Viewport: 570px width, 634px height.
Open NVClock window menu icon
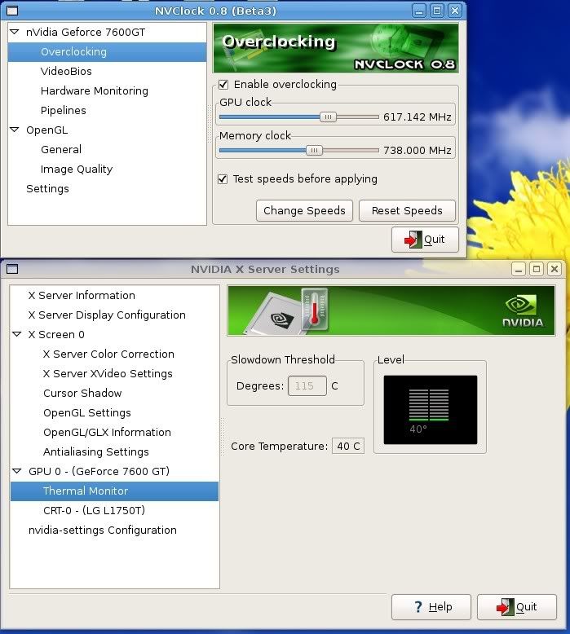click(12, 11)
